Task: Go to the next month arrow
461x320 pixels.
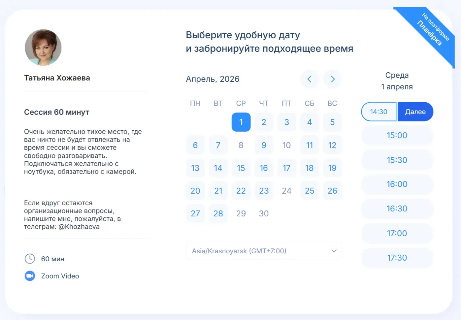Action: pyautogui.click(x=332, y=79)
